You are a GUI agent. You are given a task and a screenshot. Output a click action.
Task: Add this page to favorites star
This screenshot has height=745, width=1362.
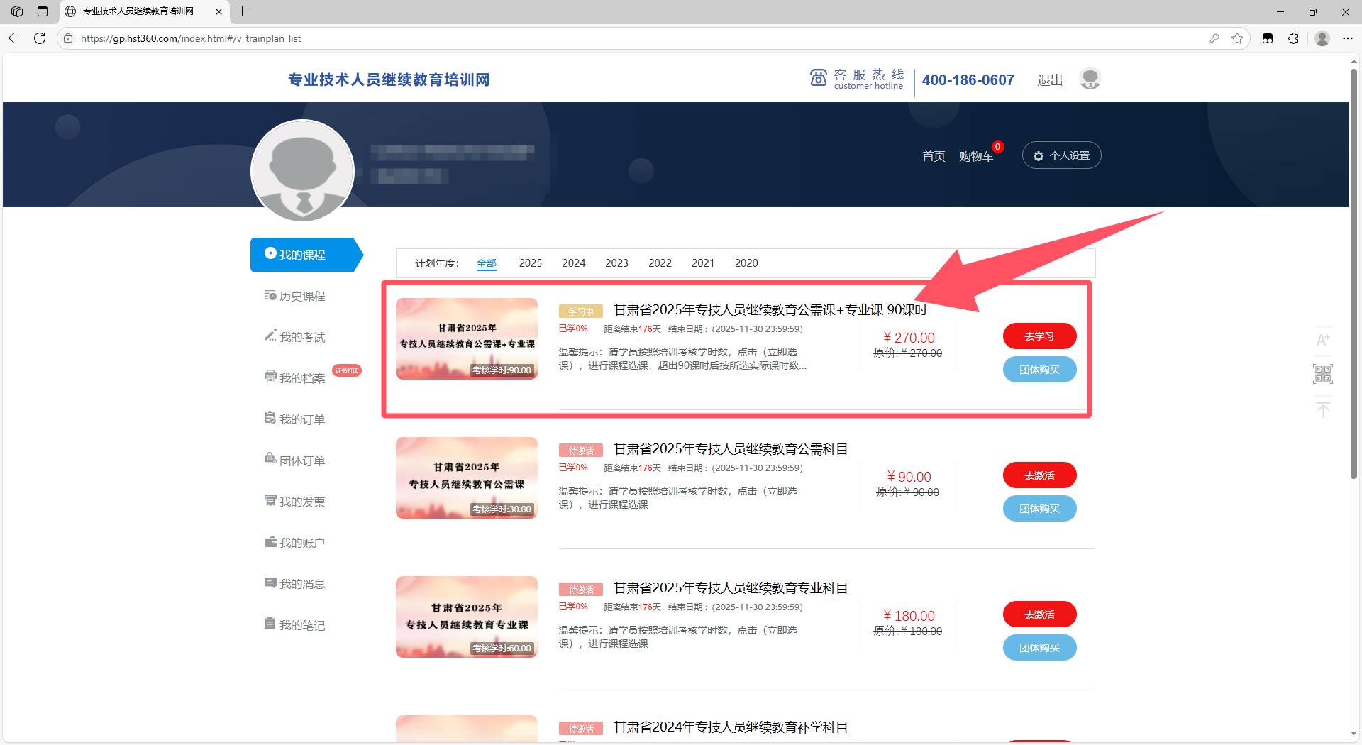pos(1237,38)
